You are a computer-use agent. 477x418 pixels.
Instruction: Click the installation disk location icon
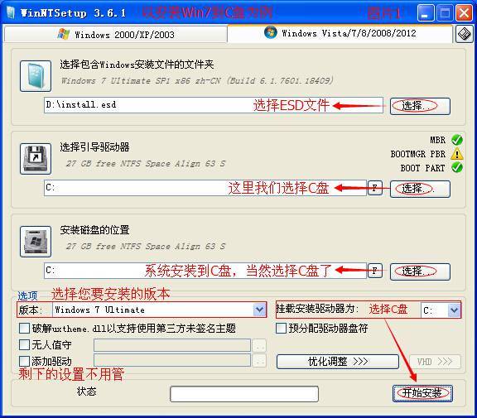(36, 242)
